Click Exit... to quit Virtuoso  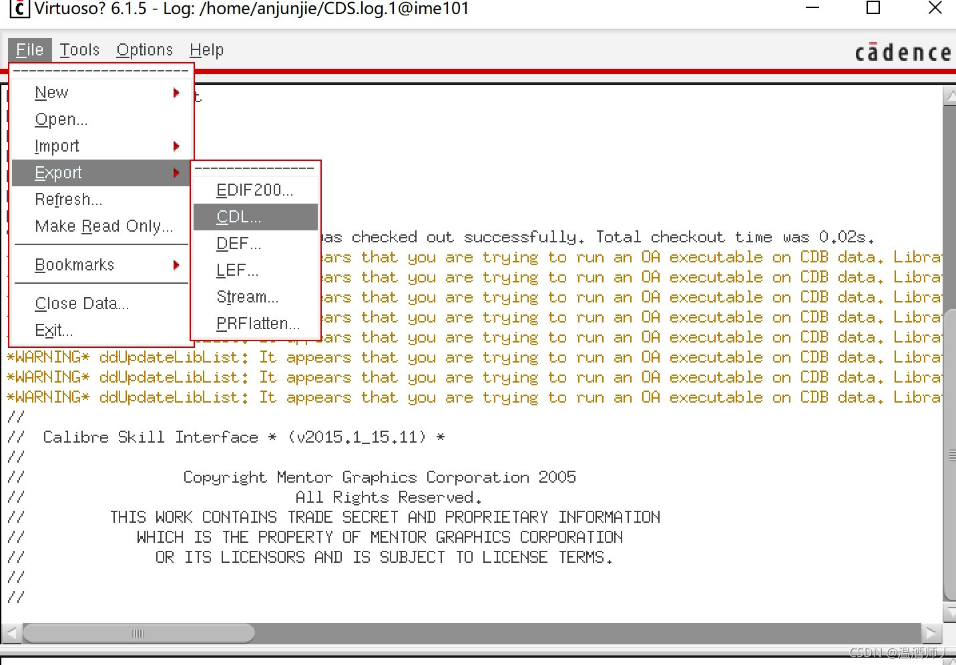coord(53,330)
